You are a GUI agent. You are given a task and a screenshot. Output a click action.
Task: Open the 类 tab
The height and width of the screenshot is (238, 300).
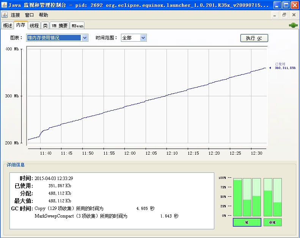point(46,26)
